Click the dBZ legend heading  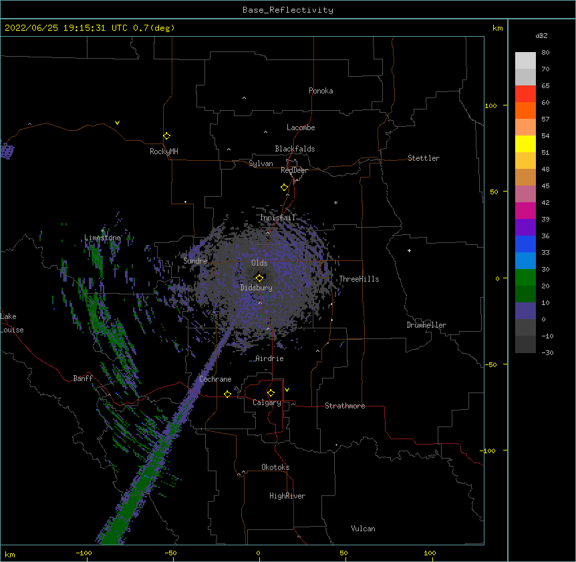[541, 35]
